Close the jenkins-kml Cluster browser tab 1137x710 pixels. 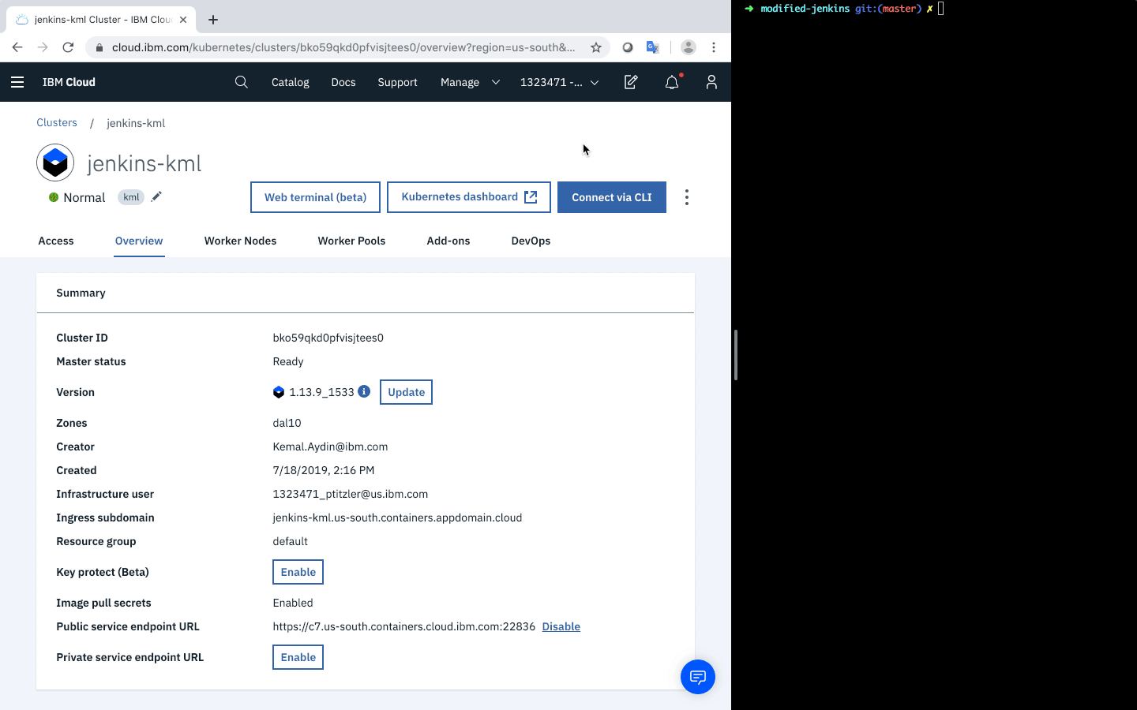(183, 20)
